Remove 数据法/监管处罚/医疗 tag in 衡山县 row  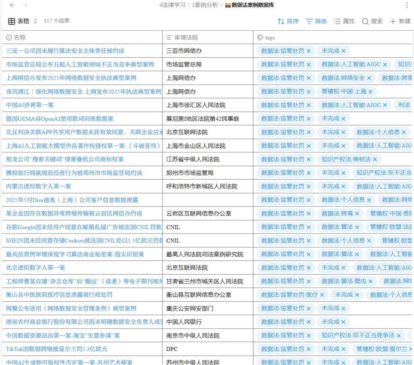[322, 295]
